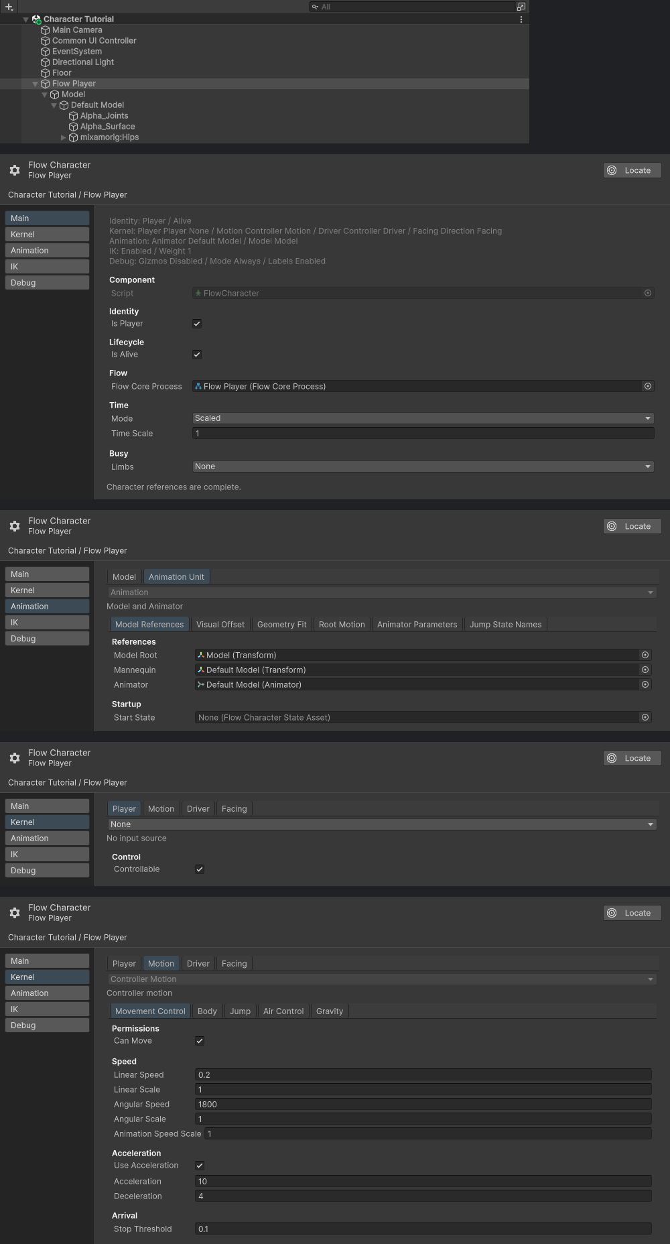Viewport: 670px width, 1244px height.
Task: Click the Character Tutorial scene icon
Action: pyautogui.click(x=37, y=19)
